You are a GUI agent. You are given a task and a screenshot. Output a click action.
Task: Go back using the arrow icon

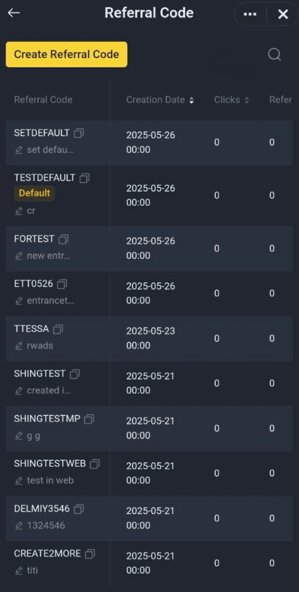click(x=14, y=13)
